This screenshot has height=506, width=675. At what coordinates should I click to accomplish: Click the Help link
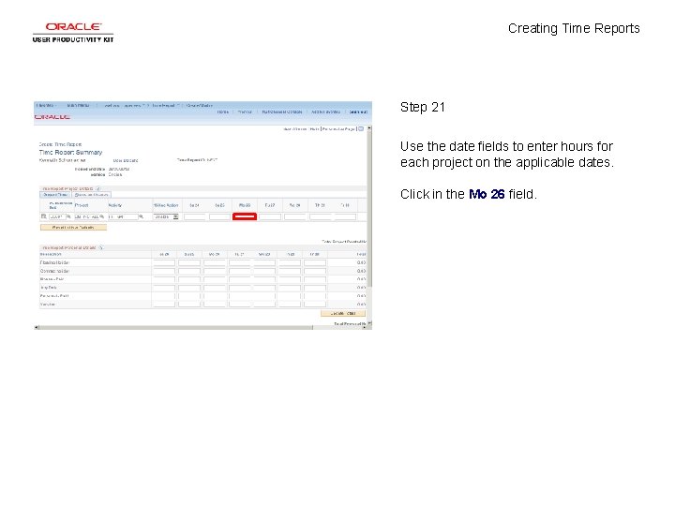[314, 129]
